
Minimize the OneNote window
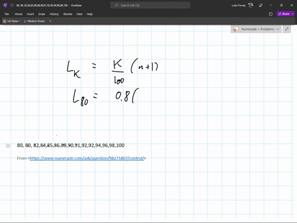pyautogui.click(x=271, y=5)
